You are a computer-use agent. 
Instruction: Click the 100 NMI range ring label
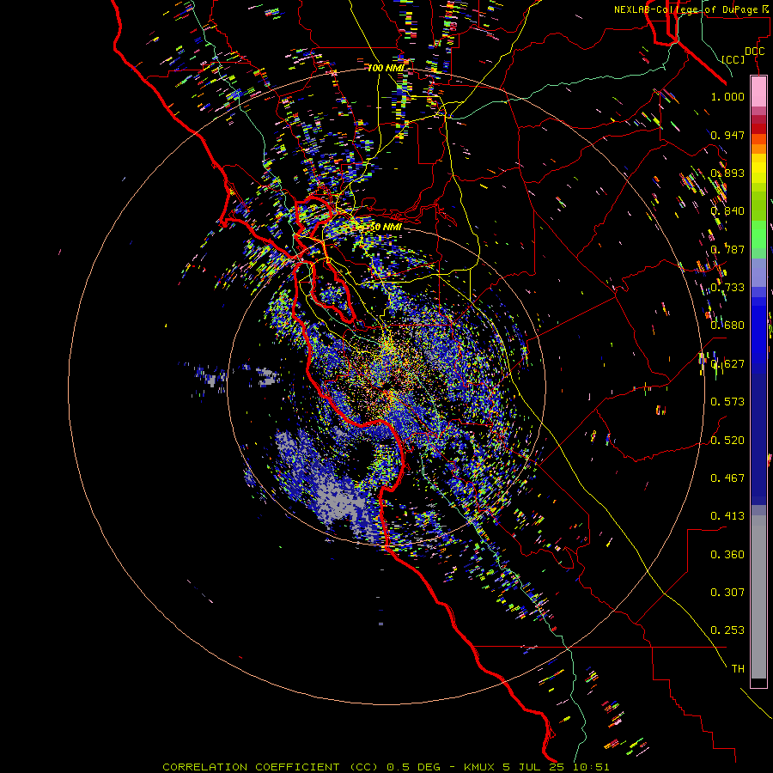tap(386, 68)
